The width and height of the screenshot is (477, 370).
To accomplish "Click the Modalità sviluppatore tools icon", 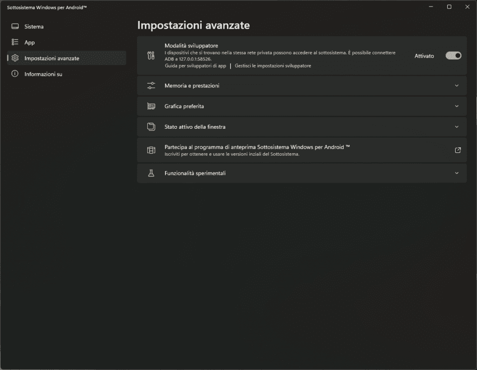I will [150, 56].
